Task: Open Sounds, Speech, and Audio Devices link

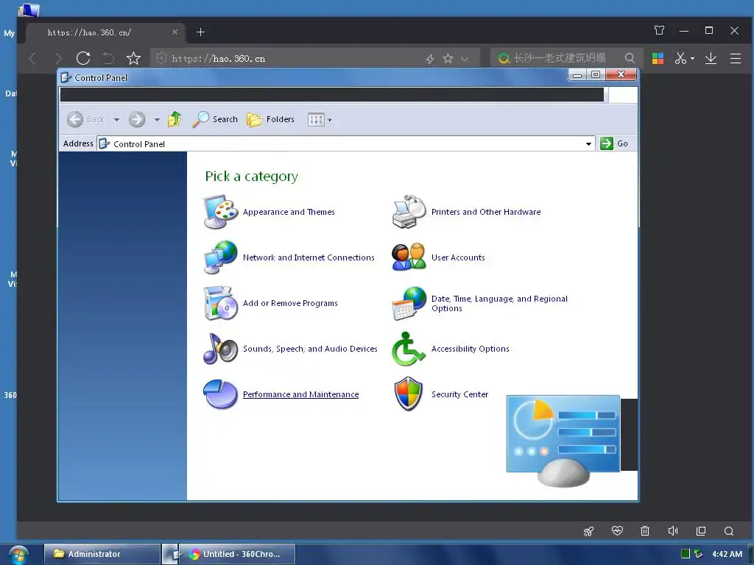Action: click(x=310, y=349)
